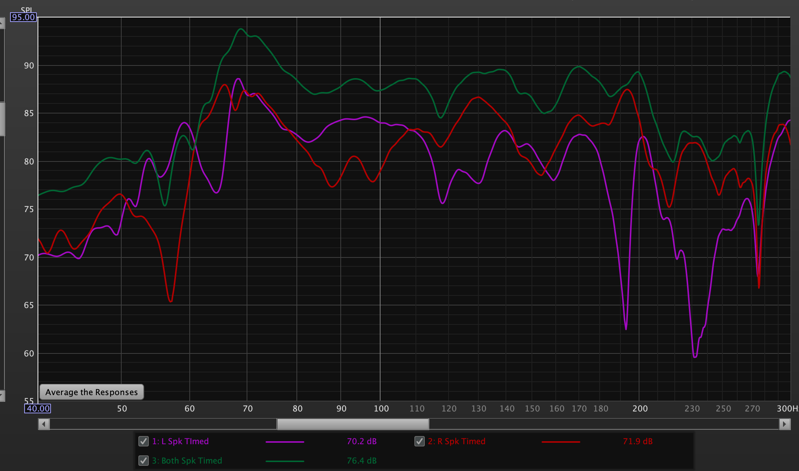The width and height of the screenshot is (799, 471).
Task: Select the 1: L Spk TImed legend label
Action: pyautogui.click(x=180, y=441)
